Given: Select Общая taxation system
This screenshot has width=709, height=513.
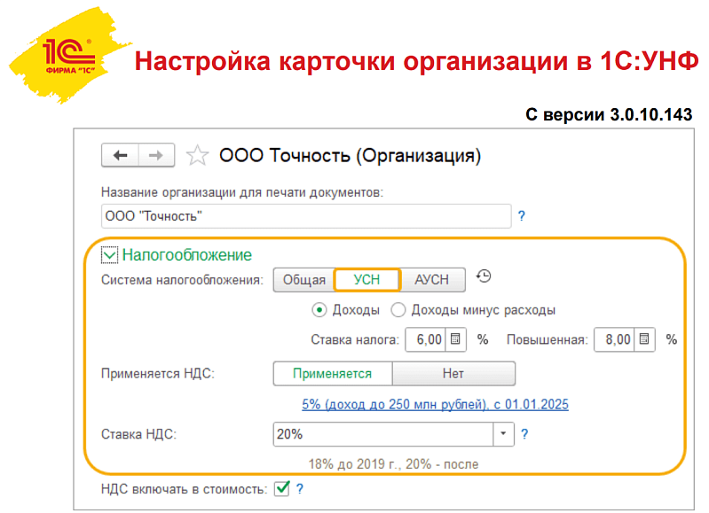Looking at the screenshot, I should [303, 280].
